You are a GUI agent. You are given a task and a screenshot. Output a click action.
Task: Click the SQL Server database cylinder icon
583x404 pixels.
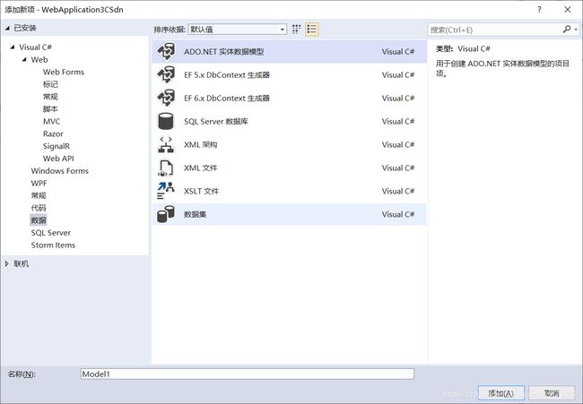166,121
